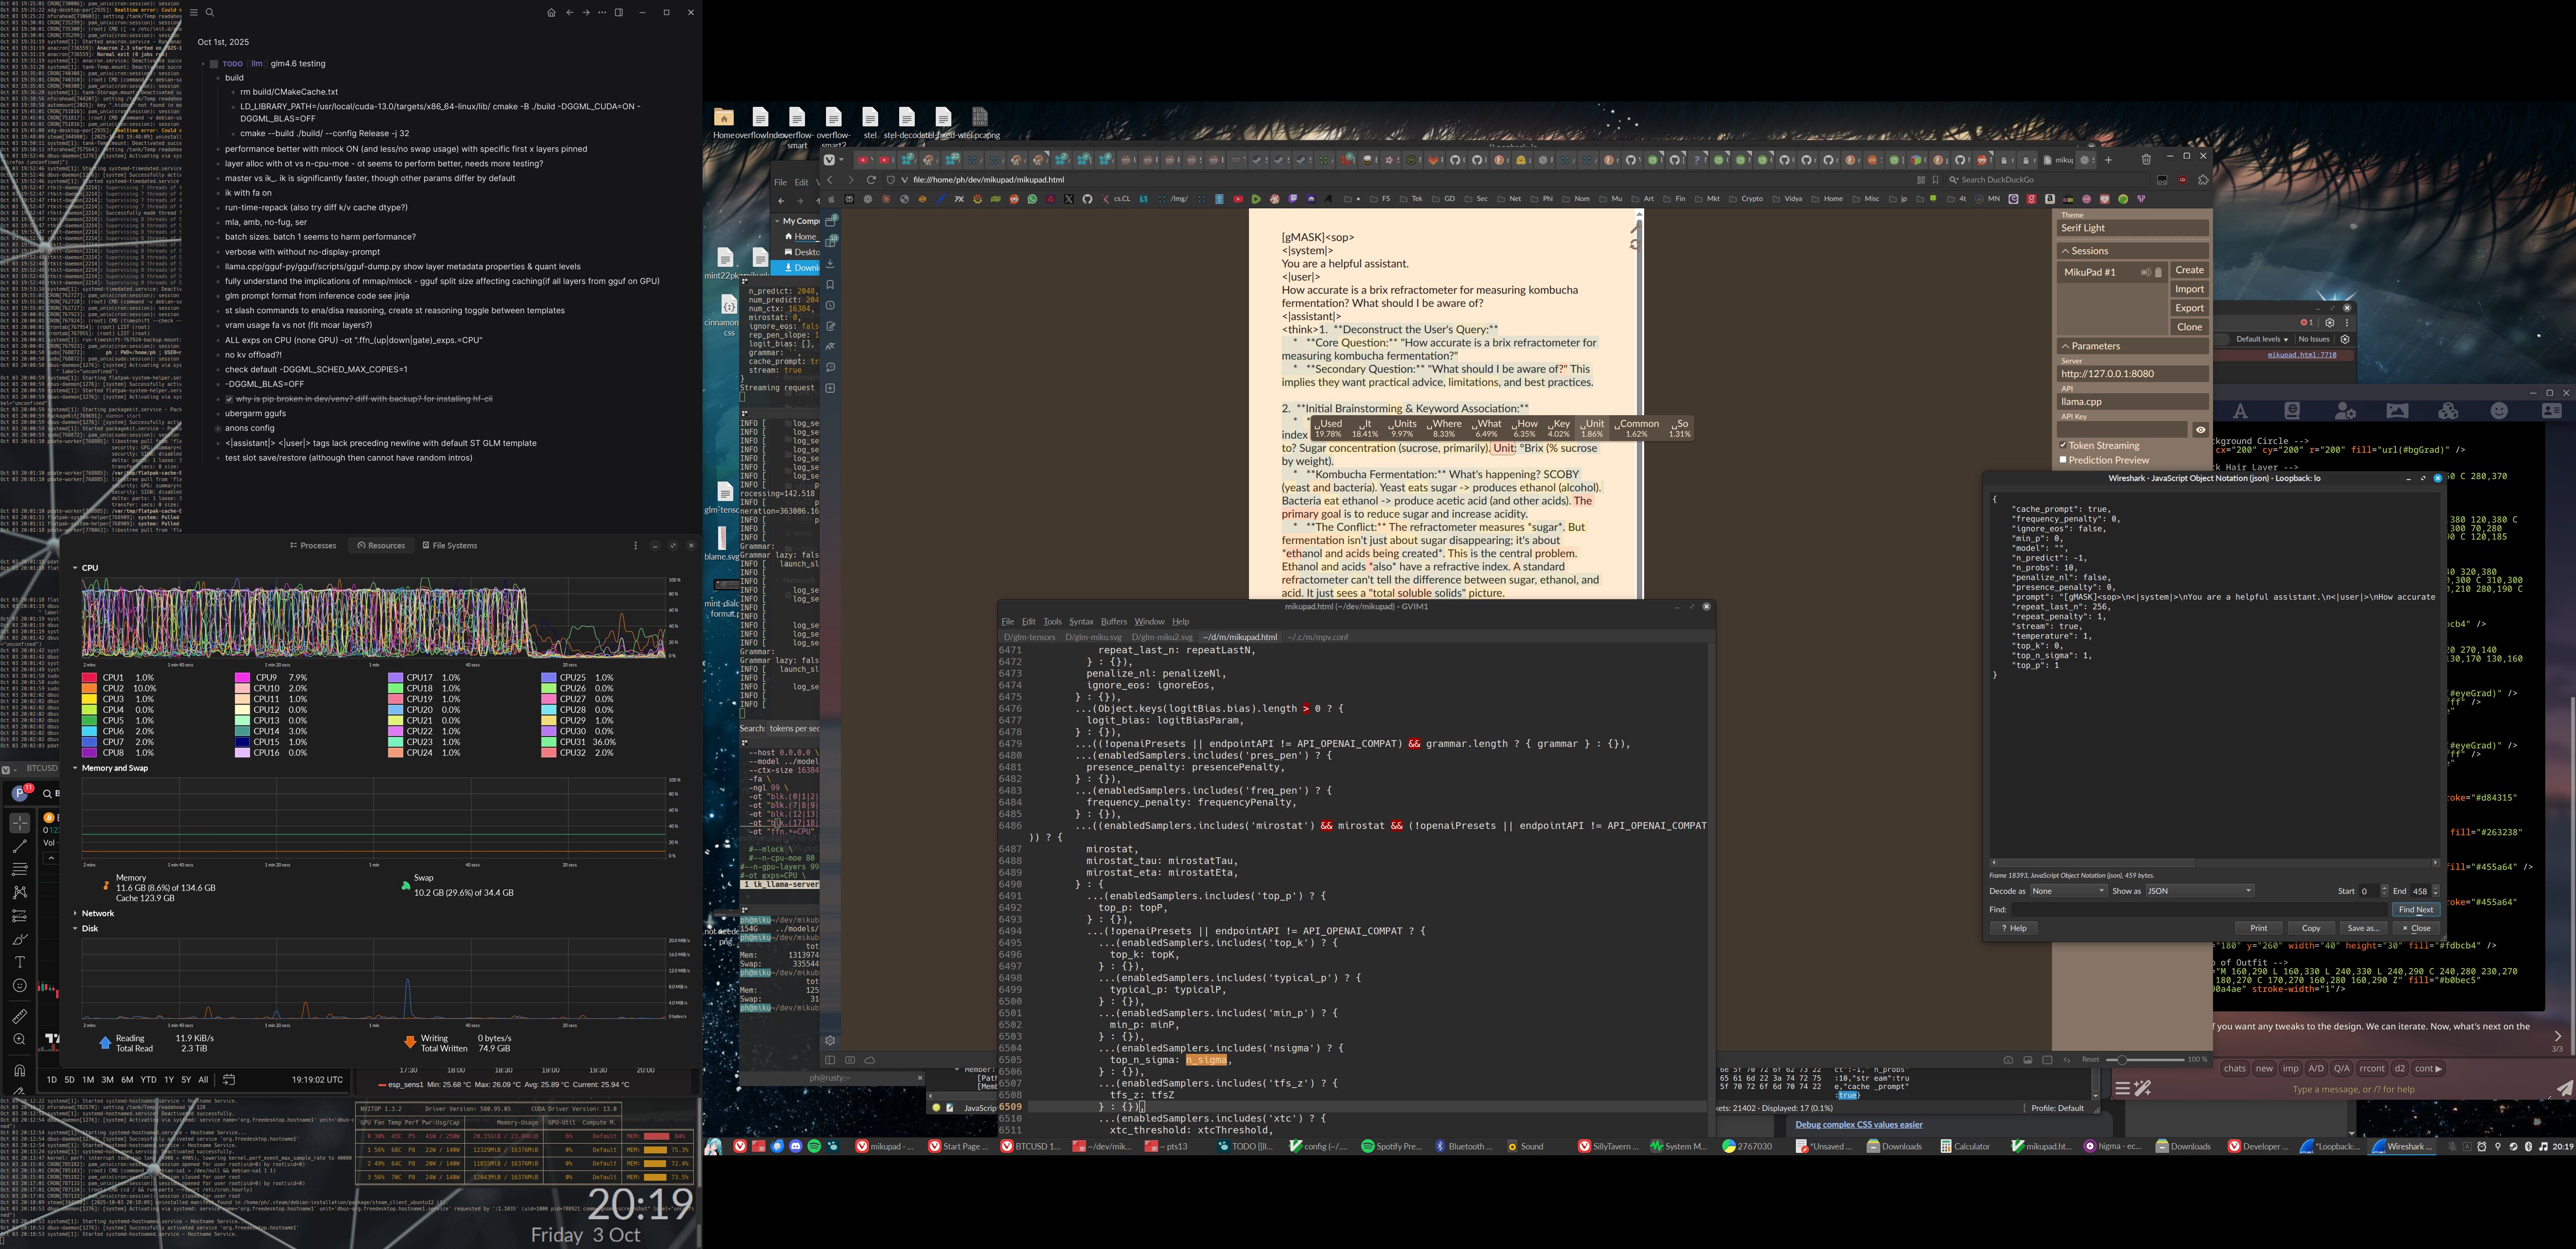Rename MikuPad #1 session icon
This screenshot has height=1249, width=2576.
click(x=2145, y=272)
